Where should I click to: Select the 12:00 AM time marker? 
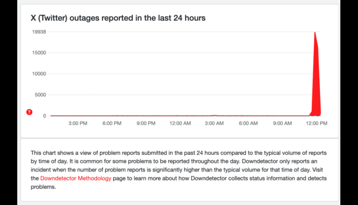click(180, 123)
